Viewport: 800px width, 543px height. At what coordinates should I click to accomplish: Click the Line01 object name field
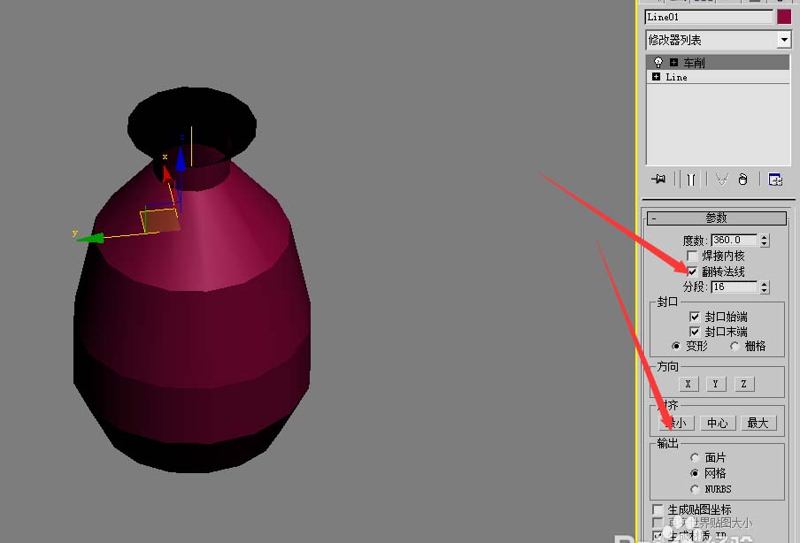pyautogui.click(x=709, y=17)
